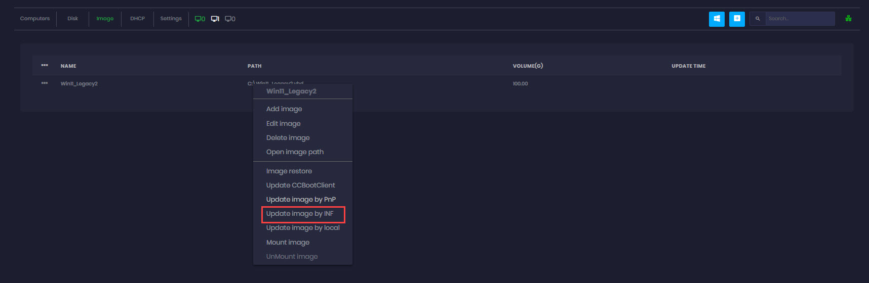Choose Mount image menu entry

[288, 243]
